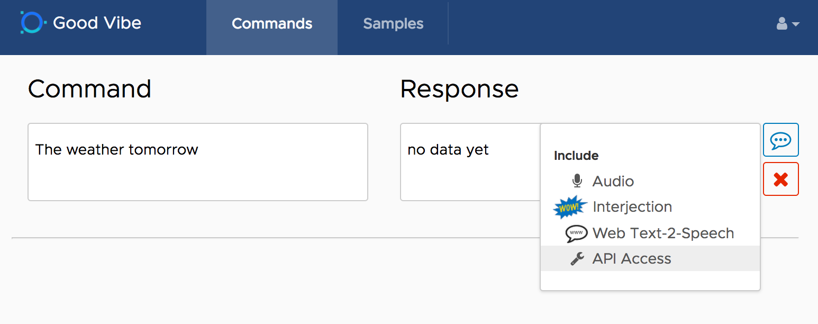Click the Good Vibe brand name

pos(97,23)
